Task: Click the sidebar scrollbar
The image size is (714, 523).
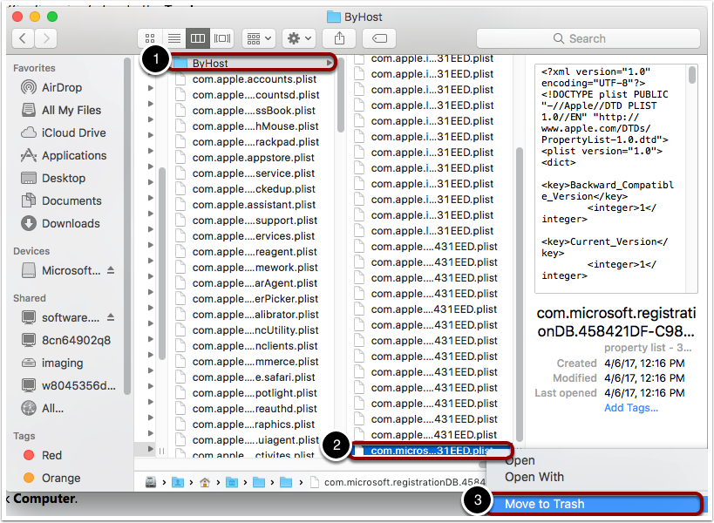Action: tap(127, 228)
